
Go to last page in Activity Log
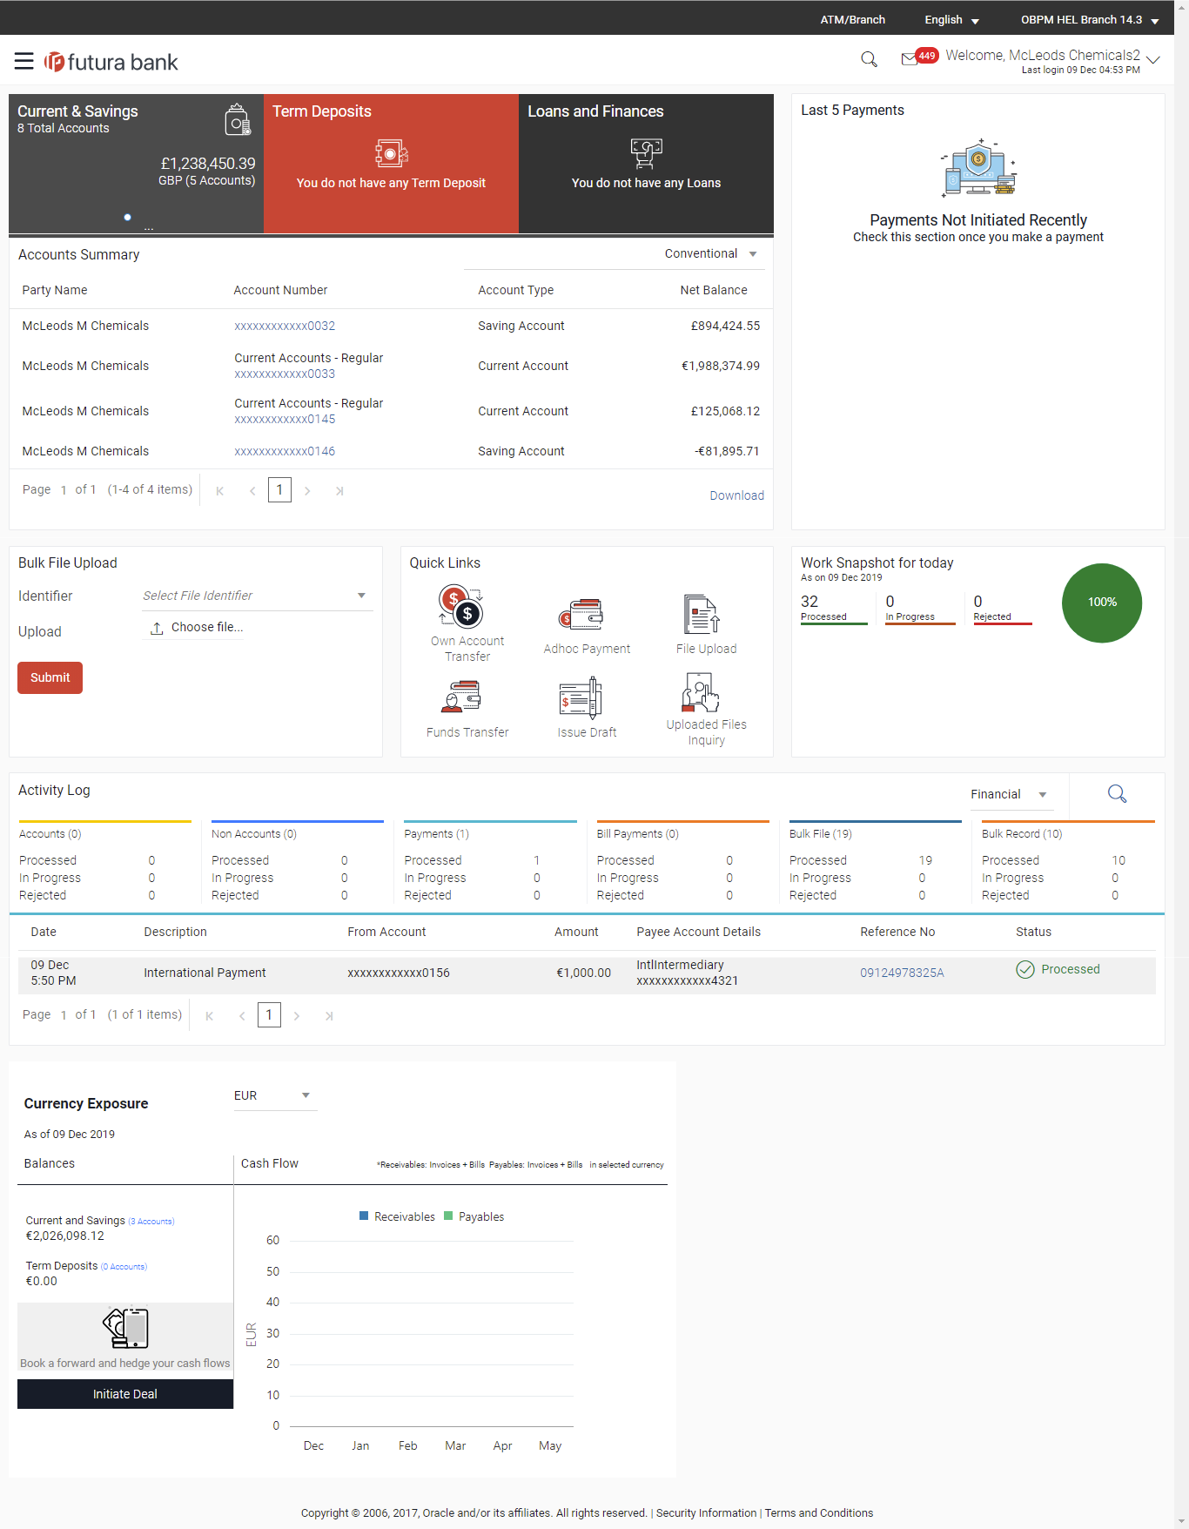click(x=329, y=1015)
